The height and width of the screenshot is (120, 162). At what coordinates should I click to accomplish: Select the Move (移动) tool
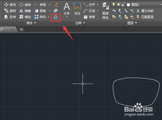(10, 5)
